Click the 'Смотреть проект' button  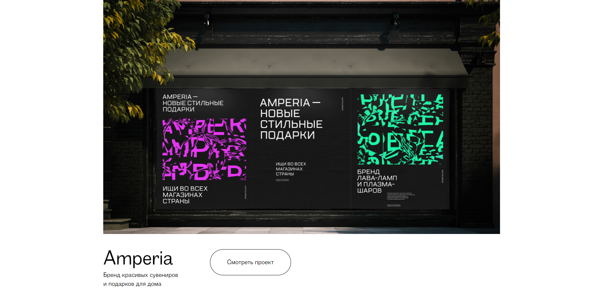(250, 262)
